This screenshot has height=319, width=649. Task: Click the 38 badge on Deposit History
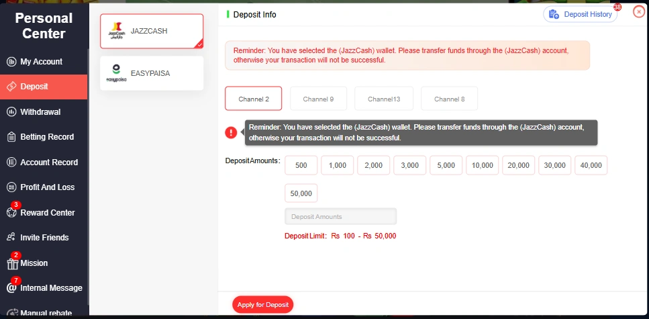point(617,7)
